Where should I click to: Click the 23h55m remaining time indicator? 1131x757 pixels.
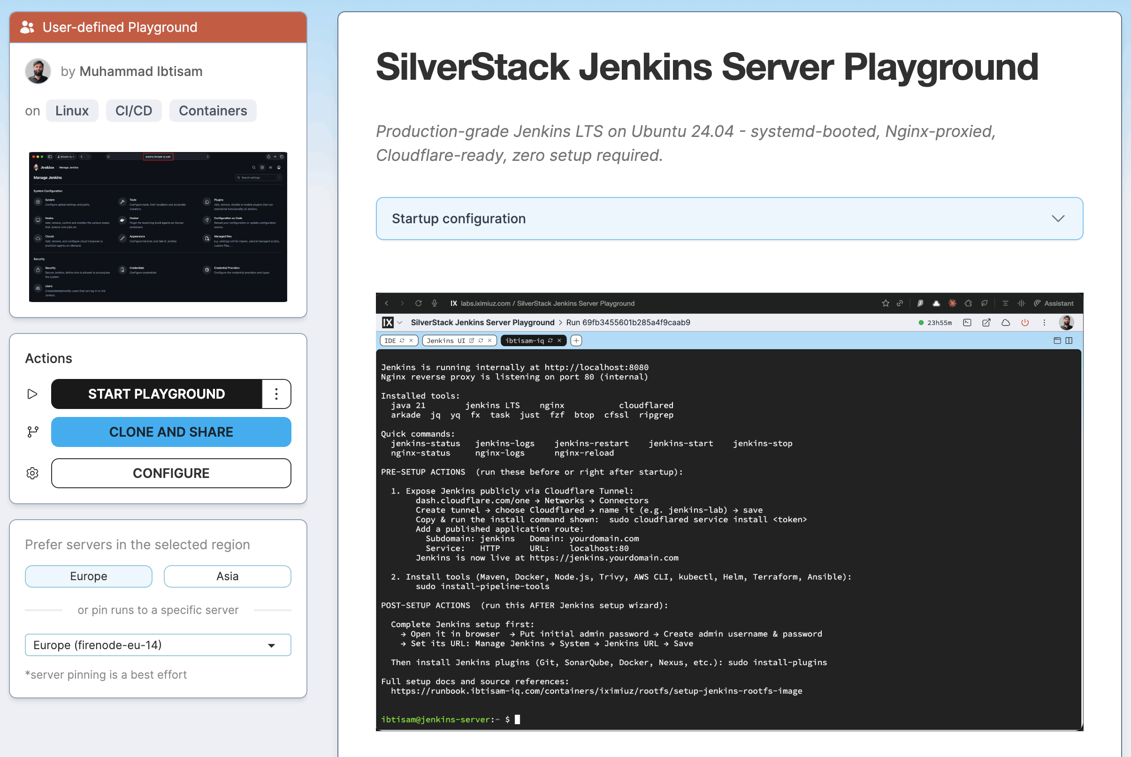pos(935,323)
